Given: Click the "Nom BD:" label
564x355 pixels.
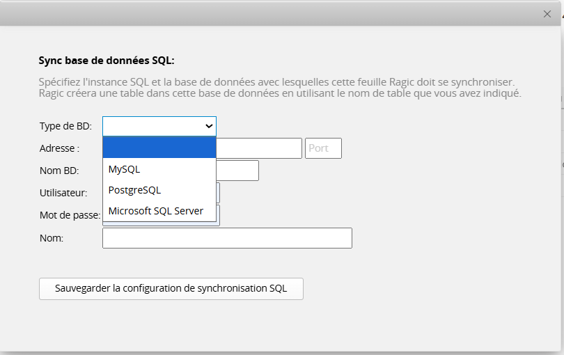Looking at the screenshot, I should (59, 171).
